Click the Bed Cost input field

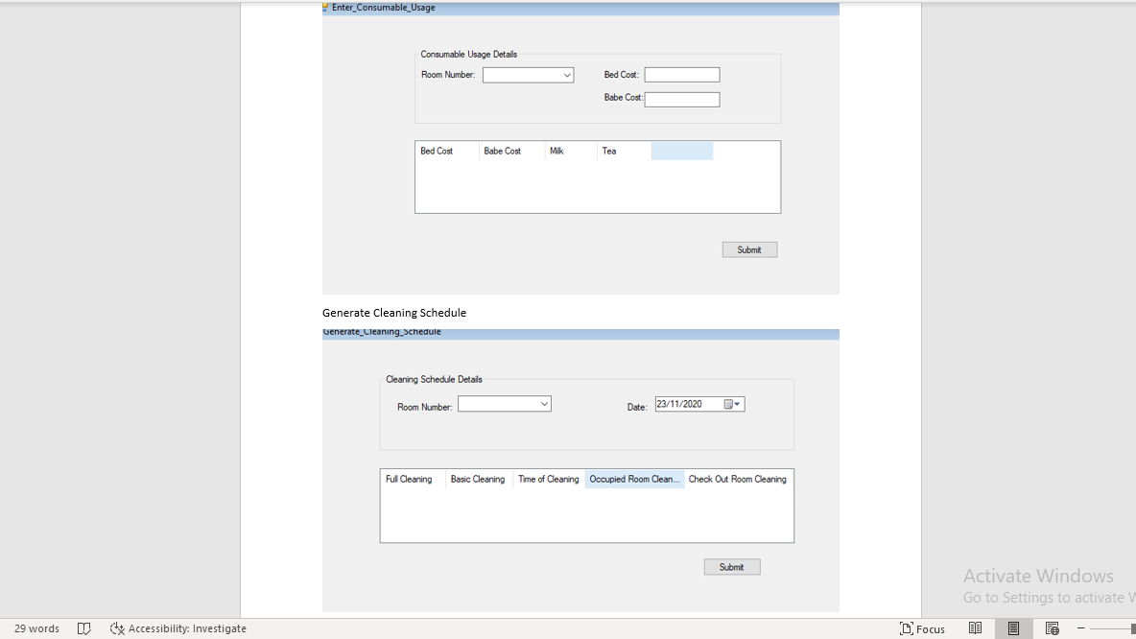click(681, 74)
